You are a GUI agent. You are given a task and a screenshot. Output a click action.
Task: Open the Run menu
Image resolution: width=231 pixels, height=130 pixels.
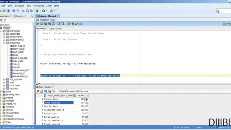(29, 6)
